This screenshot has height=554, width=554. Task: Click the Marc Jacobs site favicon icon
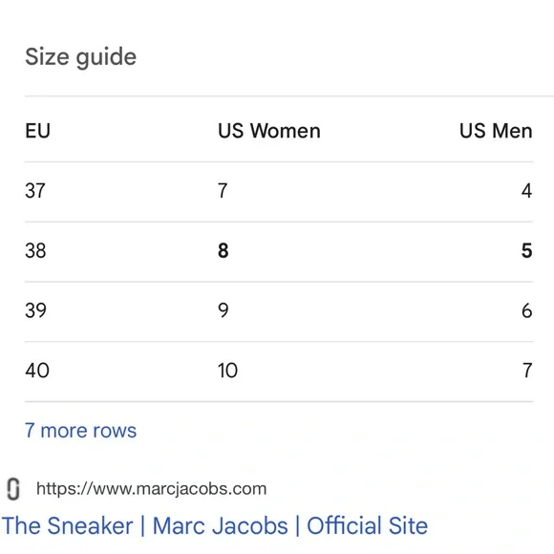(x=13, y=489)
